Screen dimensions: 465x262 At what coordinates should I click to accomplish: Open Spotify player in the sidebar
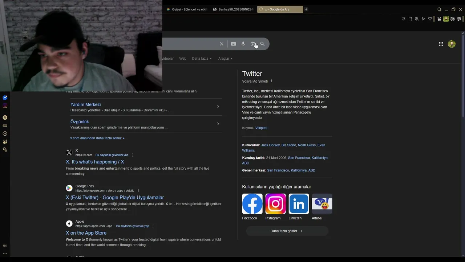5,118
